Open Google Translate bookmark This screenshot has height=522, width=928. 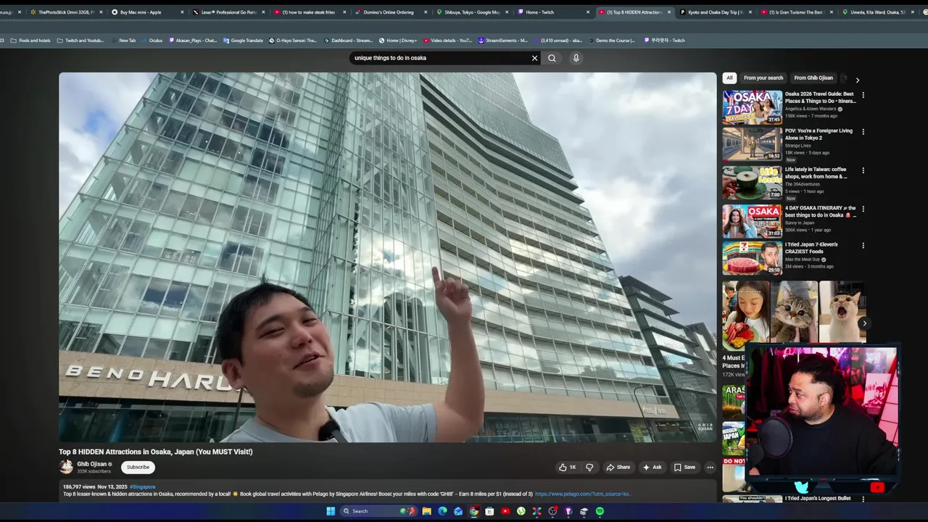(x=243, y=41)
